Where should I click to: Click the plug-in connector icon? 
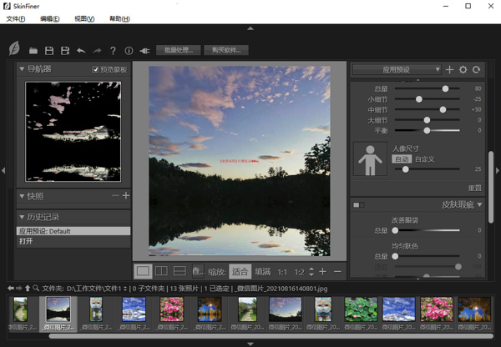click(x=144, y=51)
